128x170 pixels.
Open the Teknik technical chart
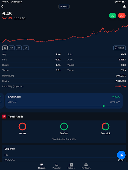tap(120, 48)
